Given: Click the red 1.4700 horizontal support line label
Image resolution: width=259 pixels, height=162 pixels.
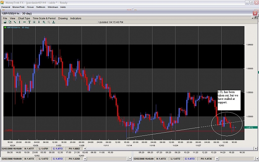Looking at the screenshot, I should point(9,130).
